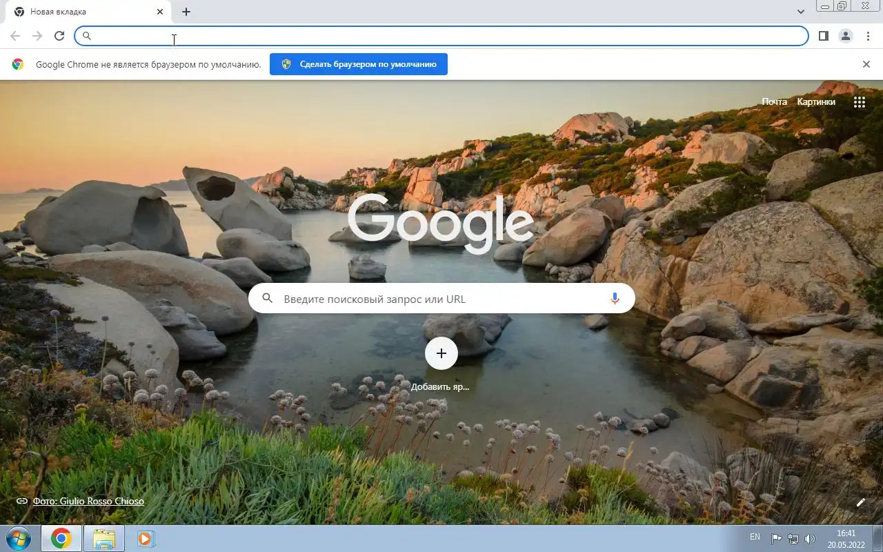Open the volume speaker tray icon
The image size is (883, 552).
(x=810, y=539)
